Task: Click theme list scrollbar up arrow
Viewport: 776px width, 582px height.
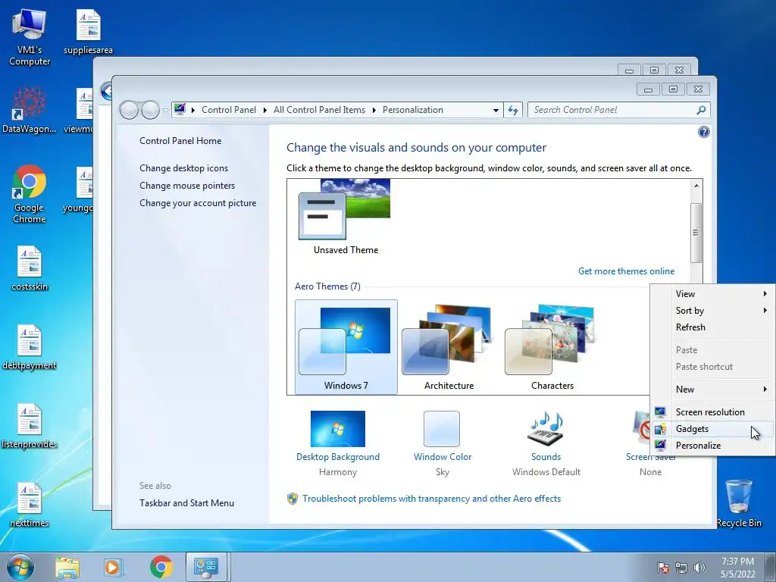Action: pos(696,186)
